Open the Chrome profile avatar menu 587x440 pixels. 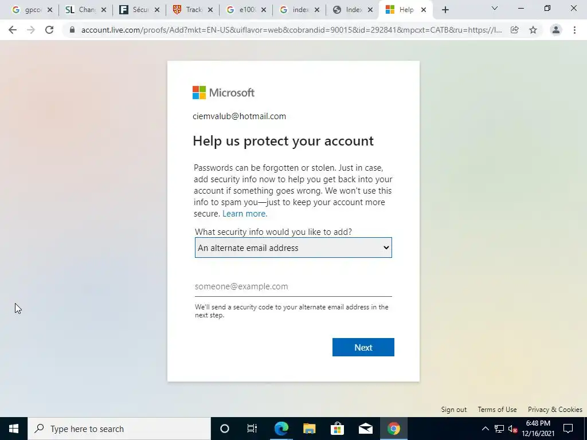click(x=556, y=30)
